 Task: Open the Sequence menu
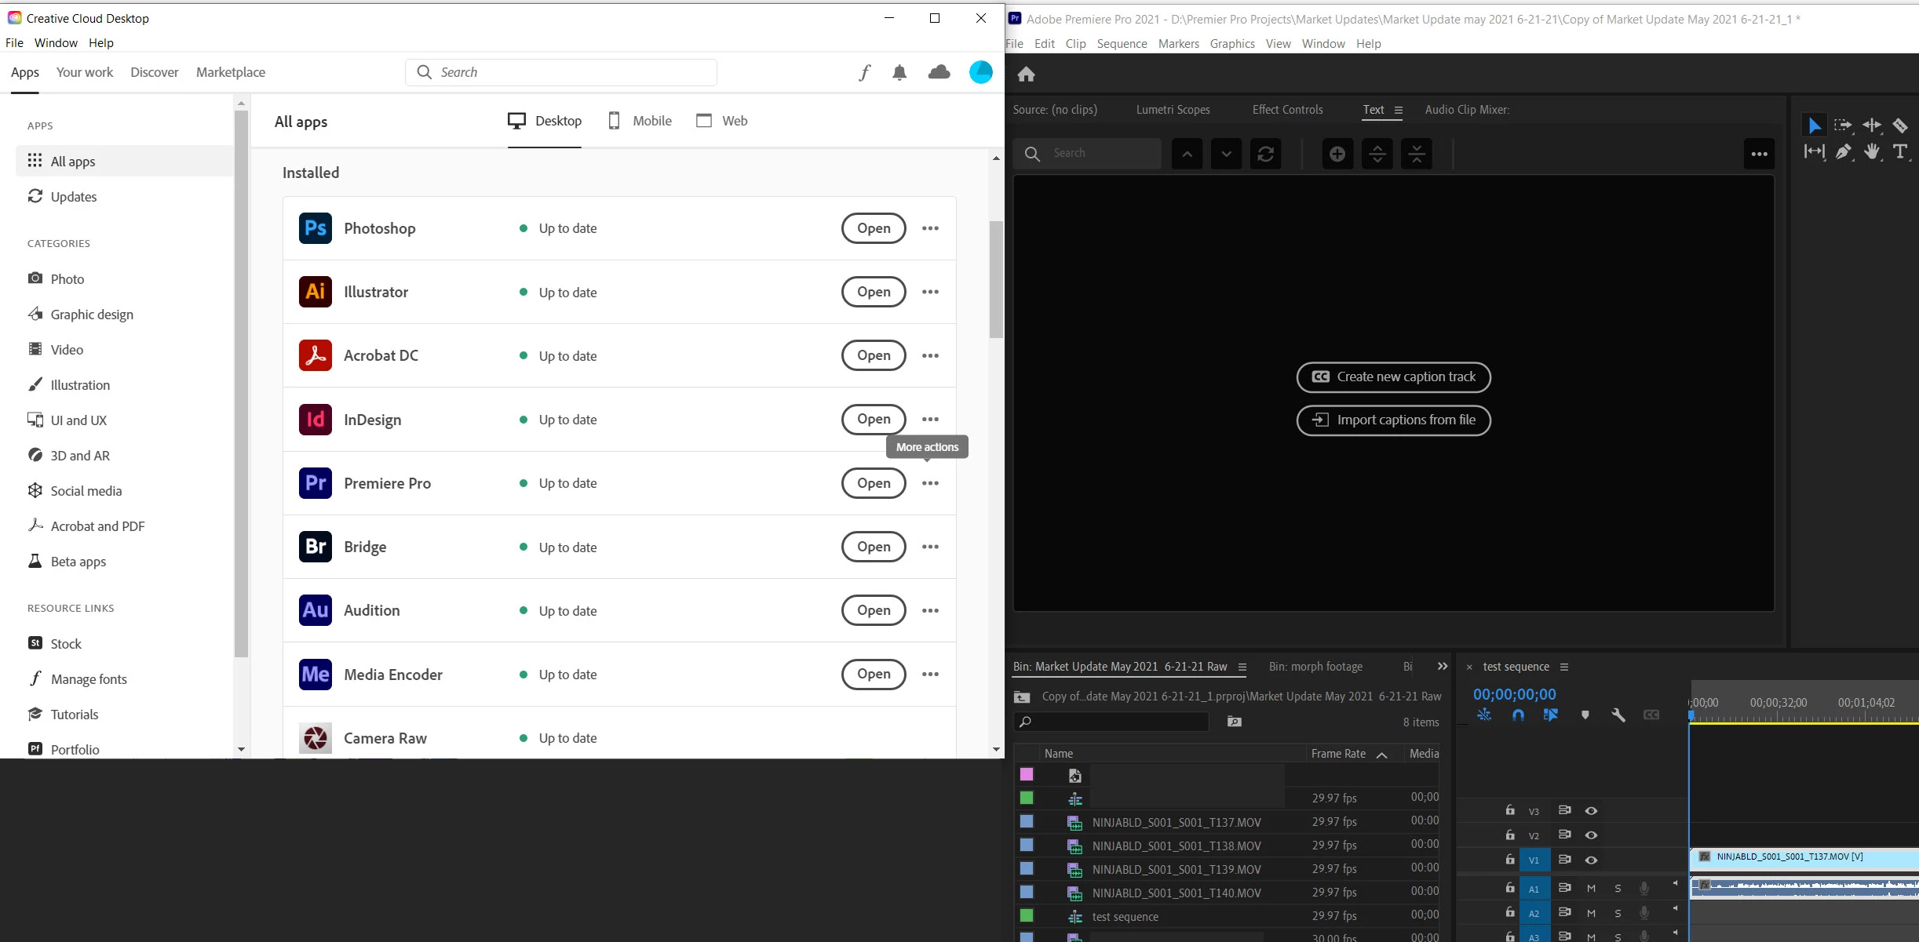[x=1122, y=44]
